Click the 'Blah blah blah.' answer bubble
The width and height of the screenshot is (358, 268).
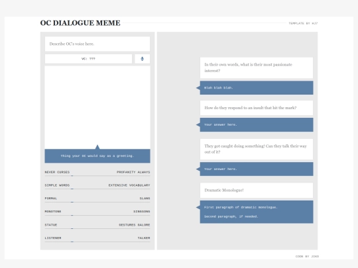[257, 88]
